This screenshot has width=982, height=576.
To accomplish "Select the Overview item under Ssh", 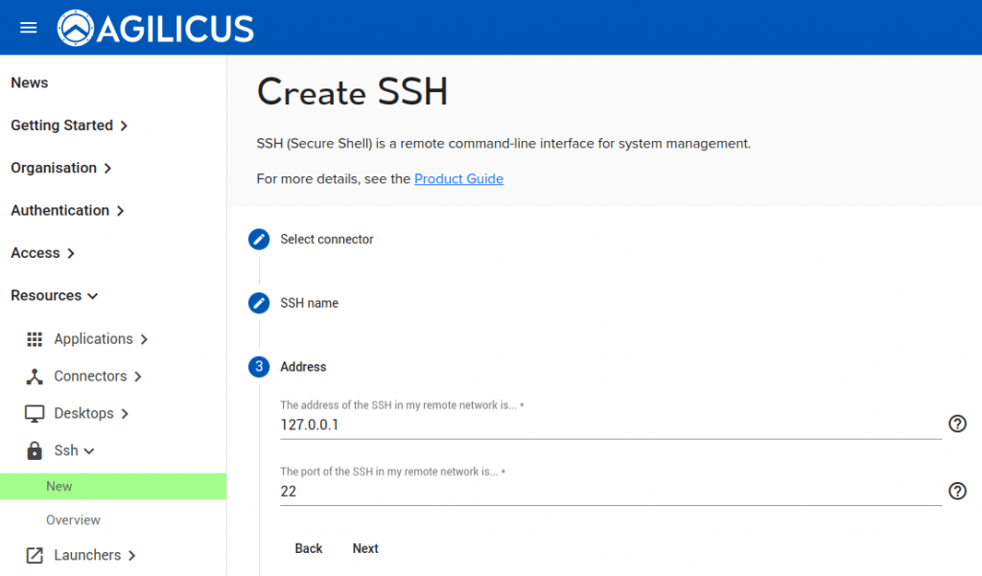I will tap(73, 520).
